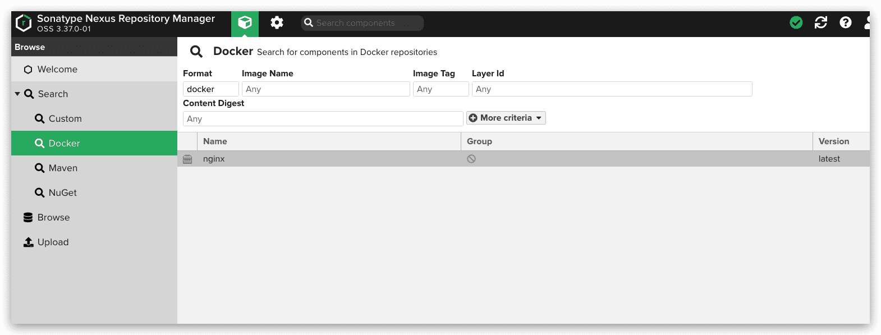Go to the Welcome page
This screenshot has height=335, width=881.
pyautogui.click(x=57, y=70)
